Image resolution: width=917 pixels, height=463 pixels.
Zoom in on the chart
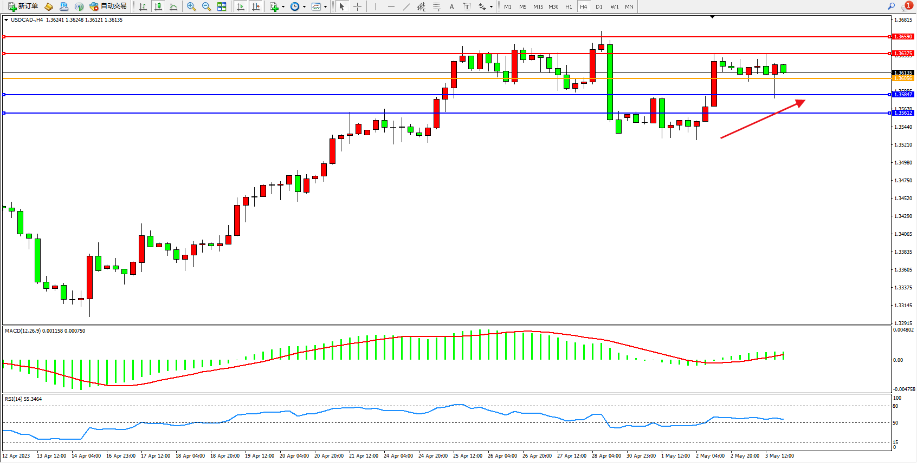tap(191, 6)
